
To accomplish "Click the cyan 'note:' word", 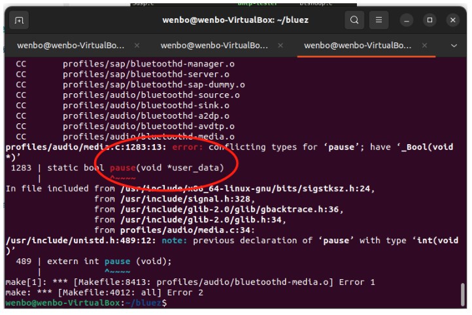I will pos(175,241).
